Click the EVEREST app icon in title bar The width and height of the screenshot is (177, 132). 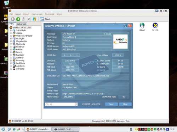click(x=10, y=11)
